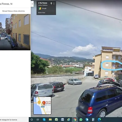Screen dimensions: 122x122
Task: Click the Windows search box in the taskbar
Action: 14,120
